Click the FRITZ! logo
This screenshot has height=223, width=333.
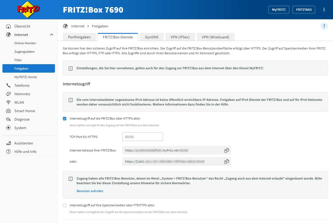[29, 10]
